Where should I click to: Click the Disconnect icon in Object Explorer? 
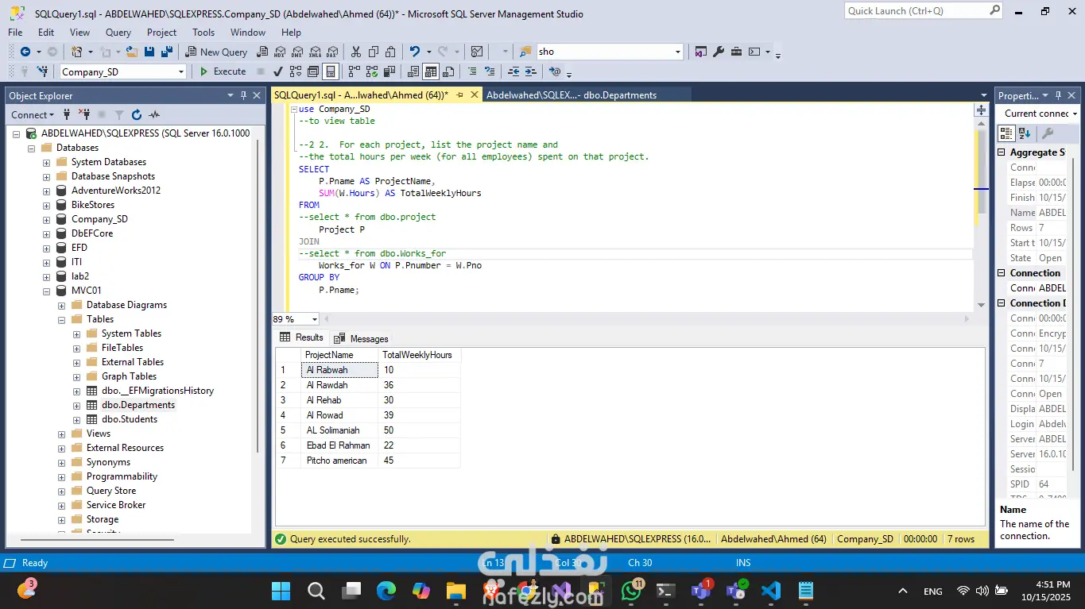(x=84, y=115)
